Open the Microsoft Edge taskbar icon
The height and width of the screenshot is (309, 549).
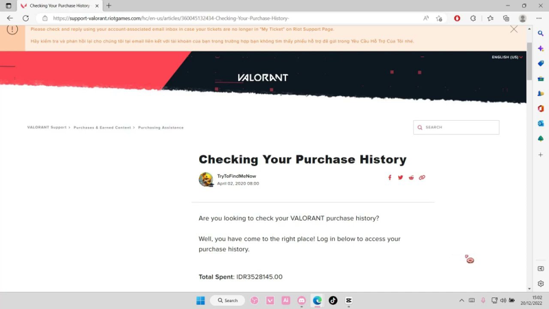pos(317,300)
